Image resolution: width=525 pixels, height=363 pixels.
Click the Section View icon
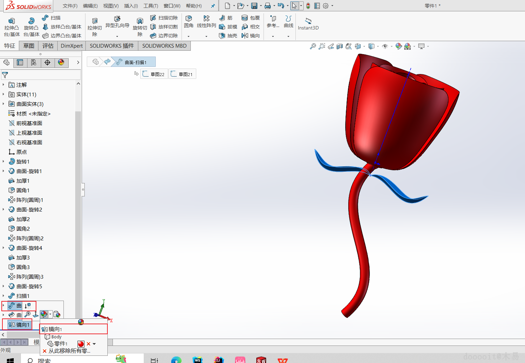tap(339, 46)
